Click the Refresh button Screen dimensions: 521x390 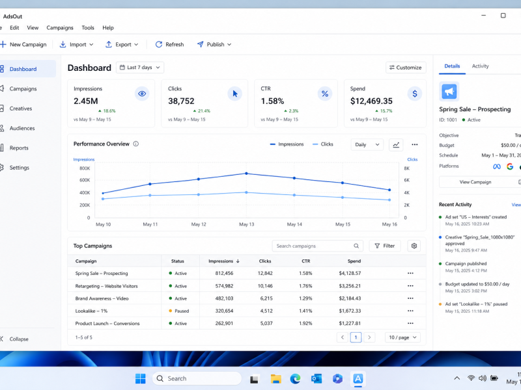point(169,44)
